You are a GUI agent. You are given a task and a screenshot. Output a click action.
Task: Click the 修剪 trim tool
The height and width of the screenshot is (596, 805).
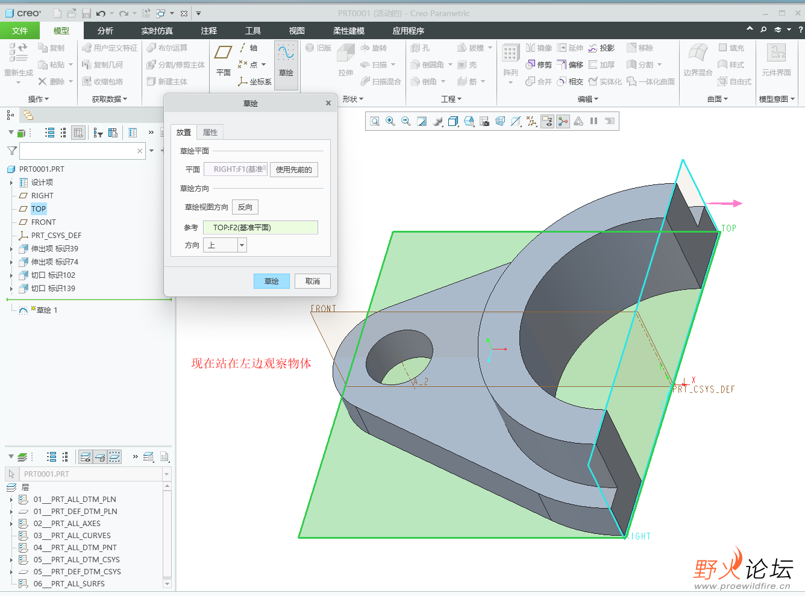tap(539, 64)
